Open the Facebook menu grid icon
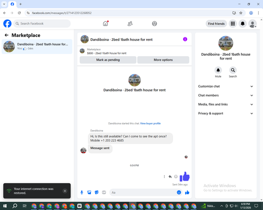This screenshot has width=263, height=210. tap(232, 24)
